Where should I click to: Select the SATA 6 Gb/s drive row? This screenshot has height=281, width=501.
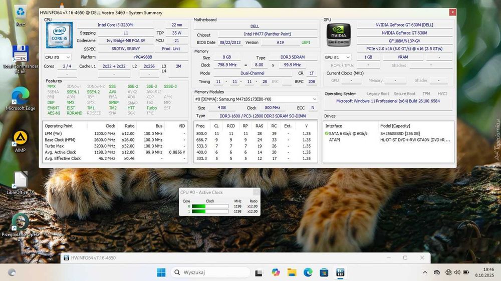pyautogui.click(x=388, y=133)
